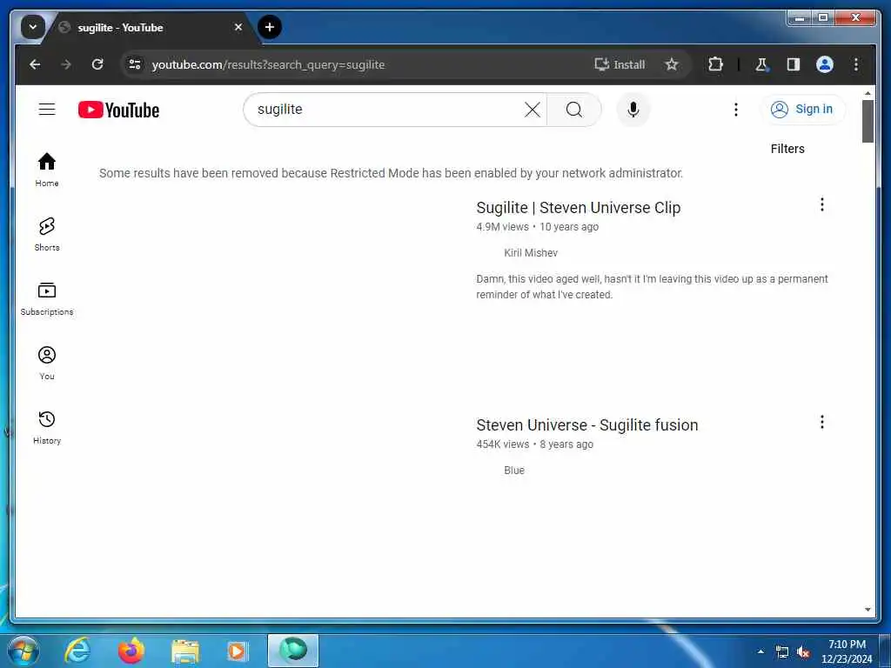
Task: Open search Filters
Action: coord(787,149)
